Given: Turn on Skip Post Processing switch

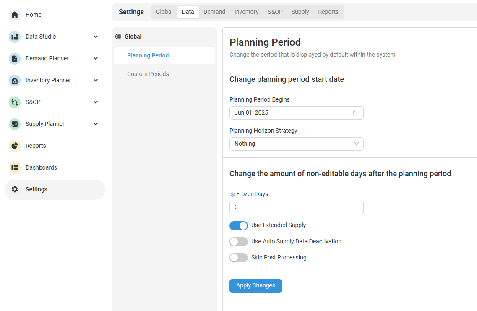Looking at the screenshot, I should click(238, 258).
